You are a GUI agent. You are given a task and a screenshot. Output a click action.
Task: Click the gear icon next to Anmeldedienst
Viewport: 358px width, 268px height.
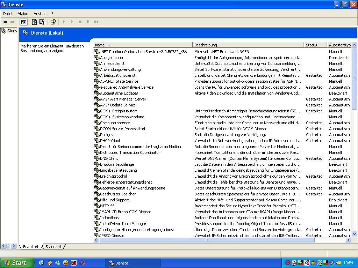click(97, 64)
